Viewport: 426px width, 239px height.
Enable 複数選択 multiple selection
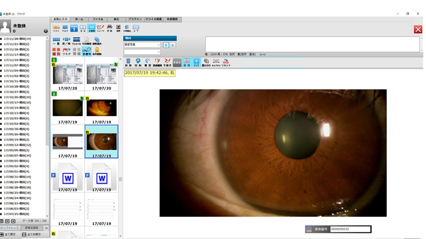tap(97, 41)
